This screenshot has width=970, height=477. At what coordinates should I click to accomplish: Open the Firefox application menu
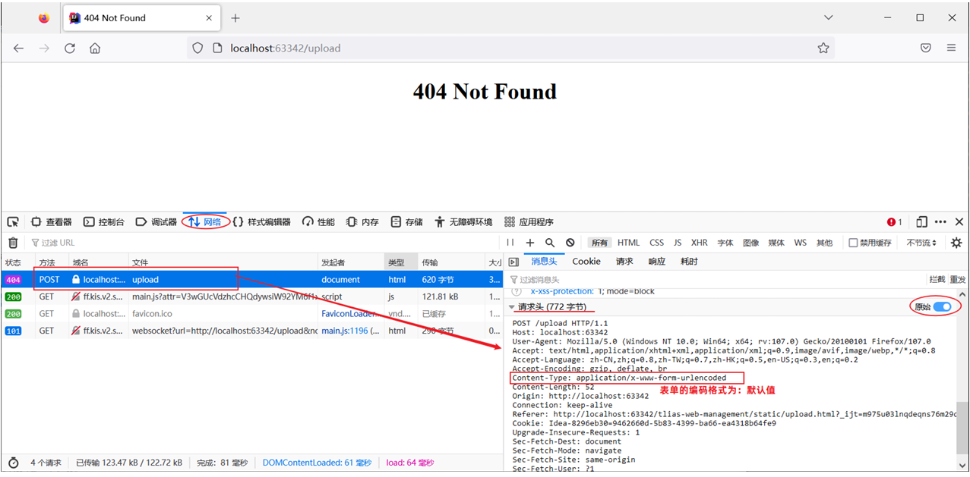tap(951, 48)
